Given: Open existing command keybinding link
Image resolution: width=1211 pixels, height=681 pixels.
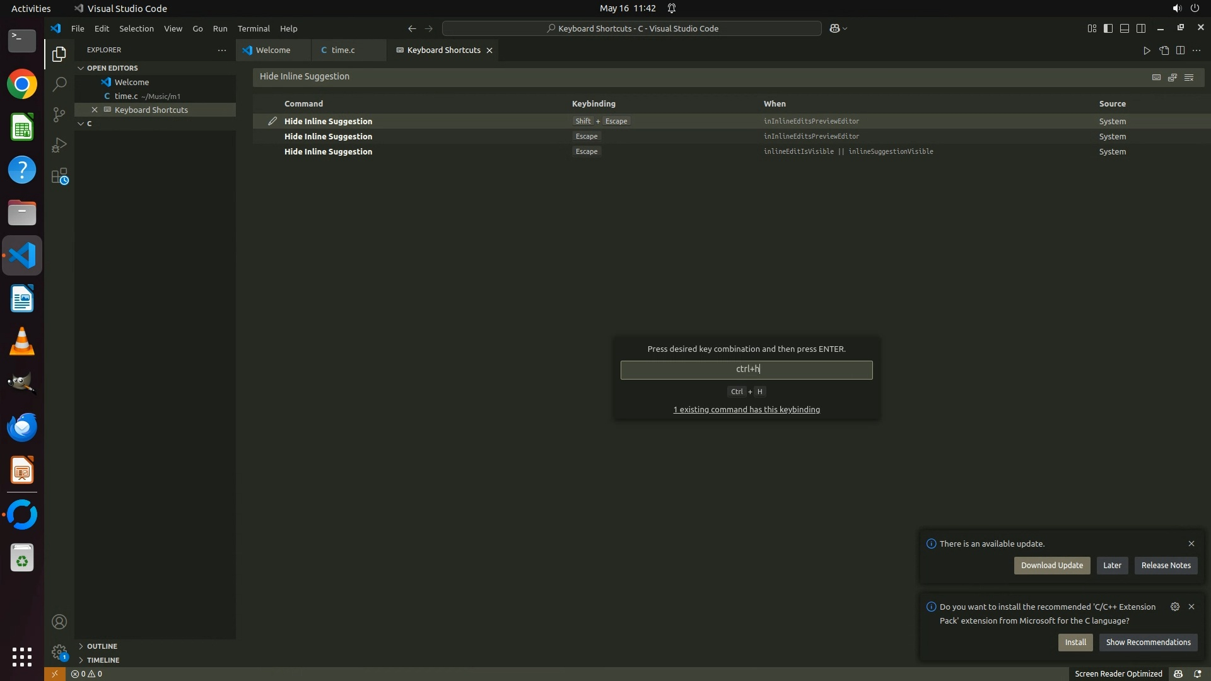Looking at the screenshot, I should 746,410.
